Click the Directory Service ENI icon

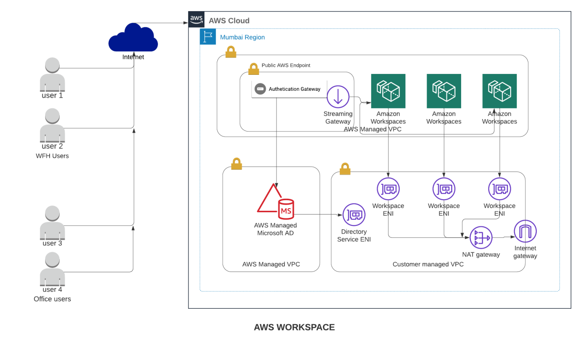click(x=354, y=215)
